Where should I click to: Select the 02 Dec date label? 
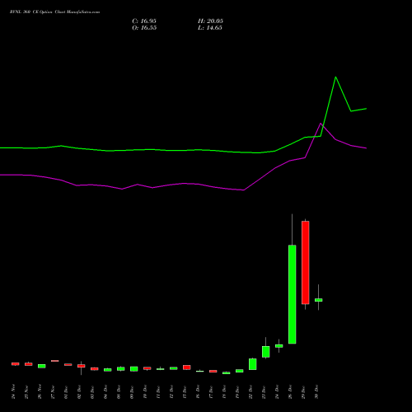(x=79, y=391)
